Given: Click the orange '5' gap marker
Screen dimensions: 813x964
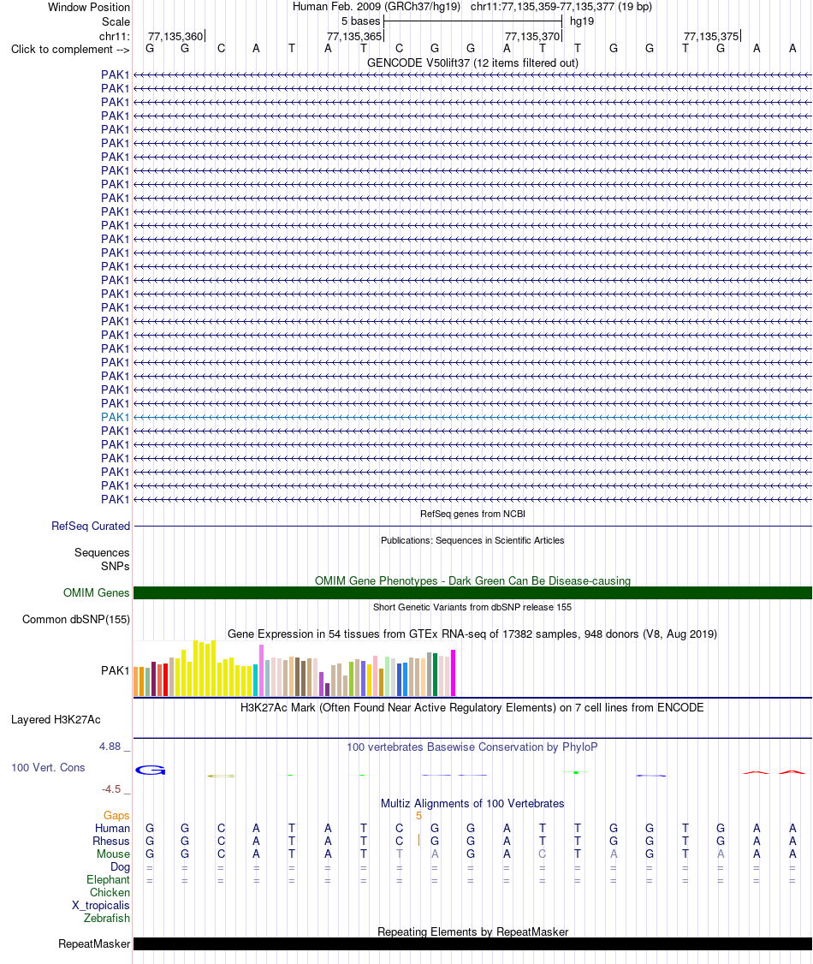Looking at the screenshot, I should tap(419, 816).
